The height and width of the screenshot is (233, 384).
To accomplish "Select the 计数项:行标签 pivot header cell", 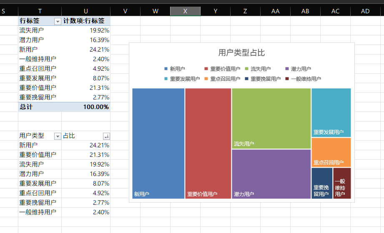I will (x=86, y=21).
